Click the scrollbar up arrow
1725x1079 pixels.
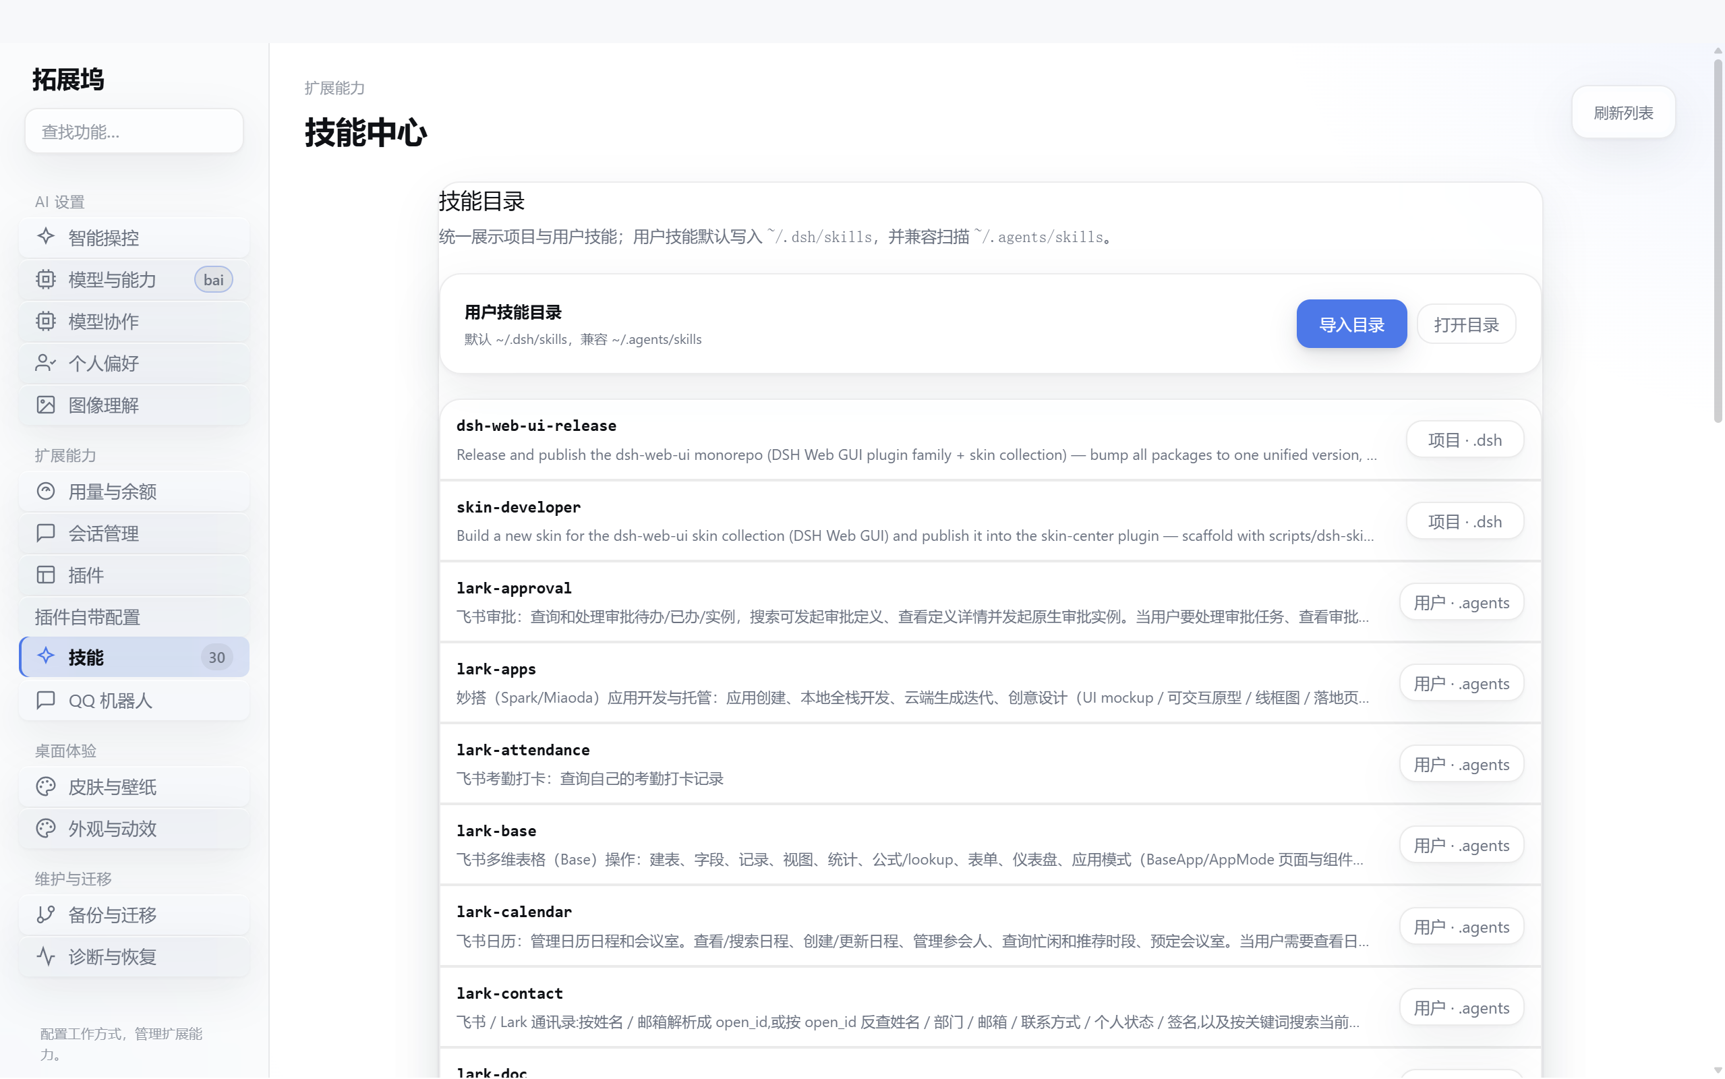point(1718,51)
